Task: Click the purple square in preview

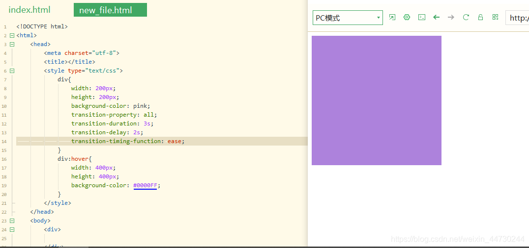Action: click(377, 100)
